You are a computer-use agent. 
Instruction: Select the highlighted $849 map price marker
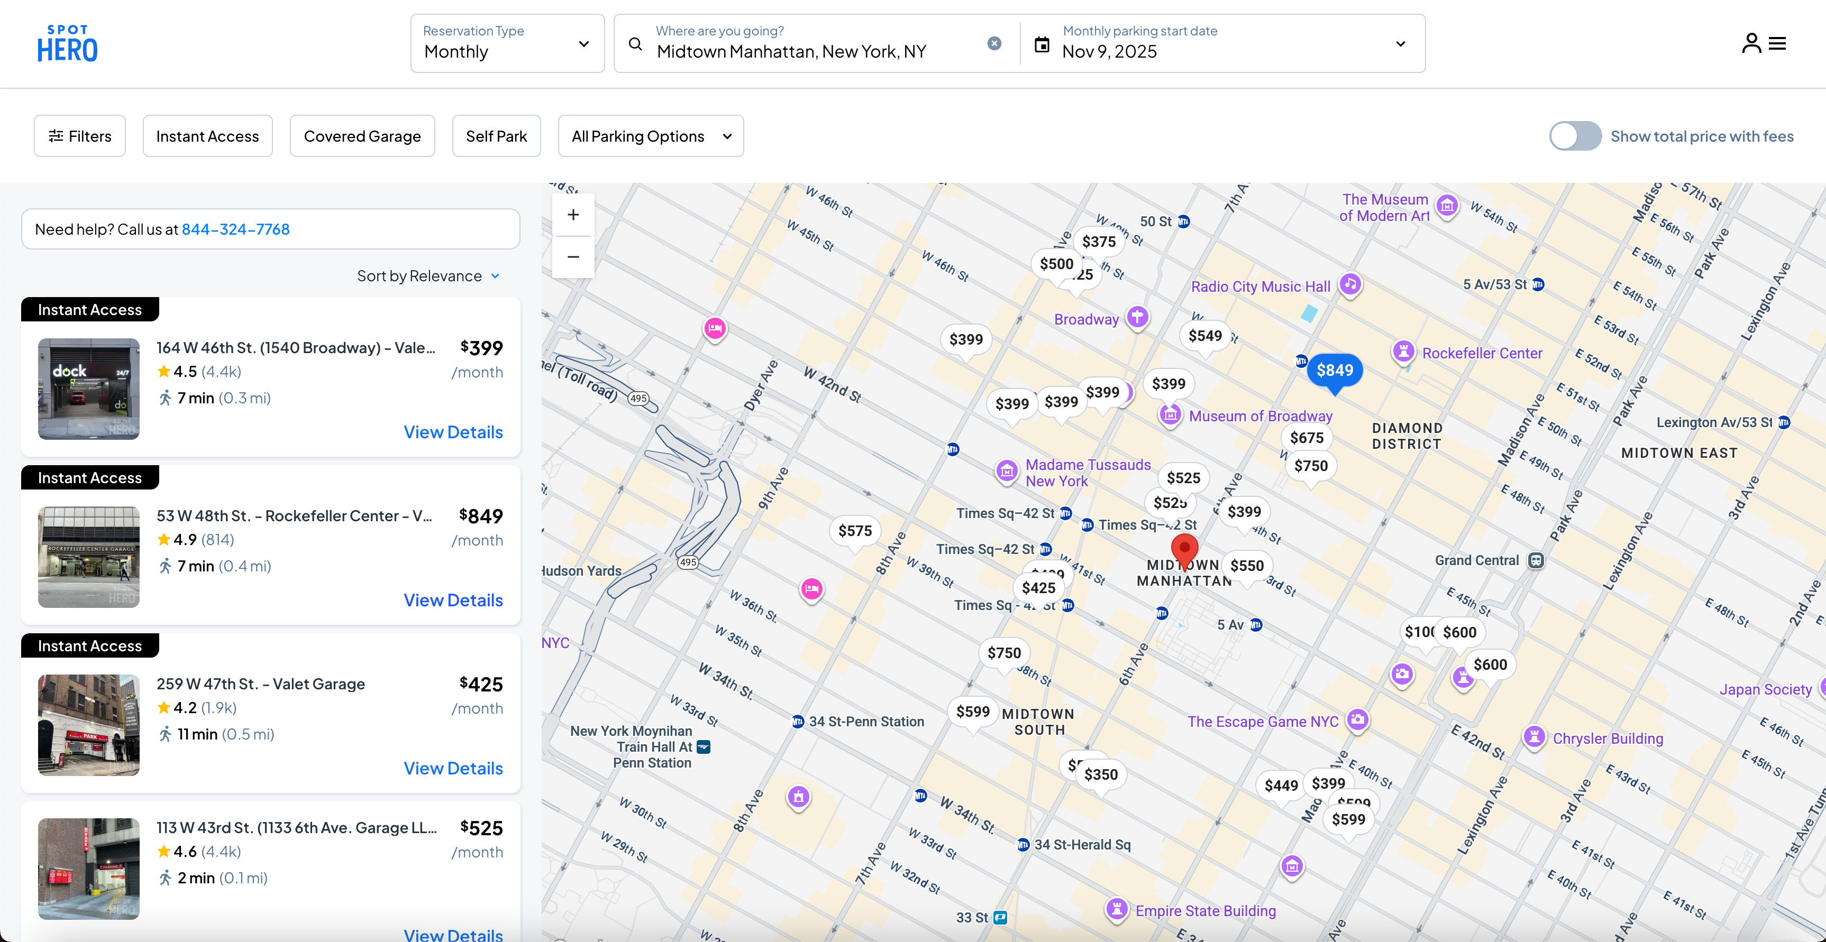coord(1334,371)
